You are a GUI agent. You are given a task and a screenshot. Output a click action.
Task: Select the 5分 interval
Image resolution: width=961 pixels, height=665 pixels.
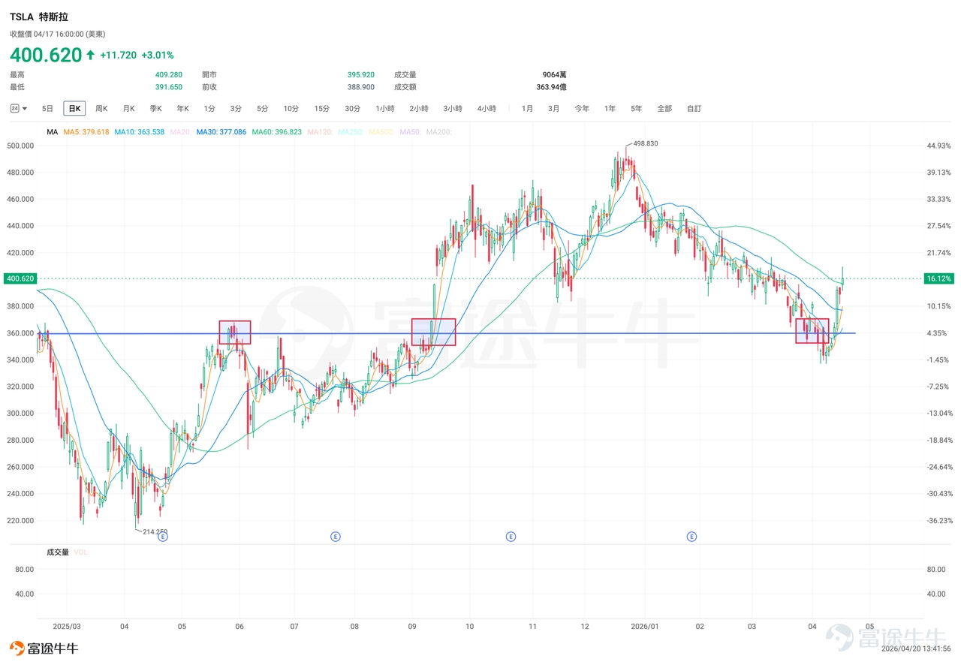(262, 109)
